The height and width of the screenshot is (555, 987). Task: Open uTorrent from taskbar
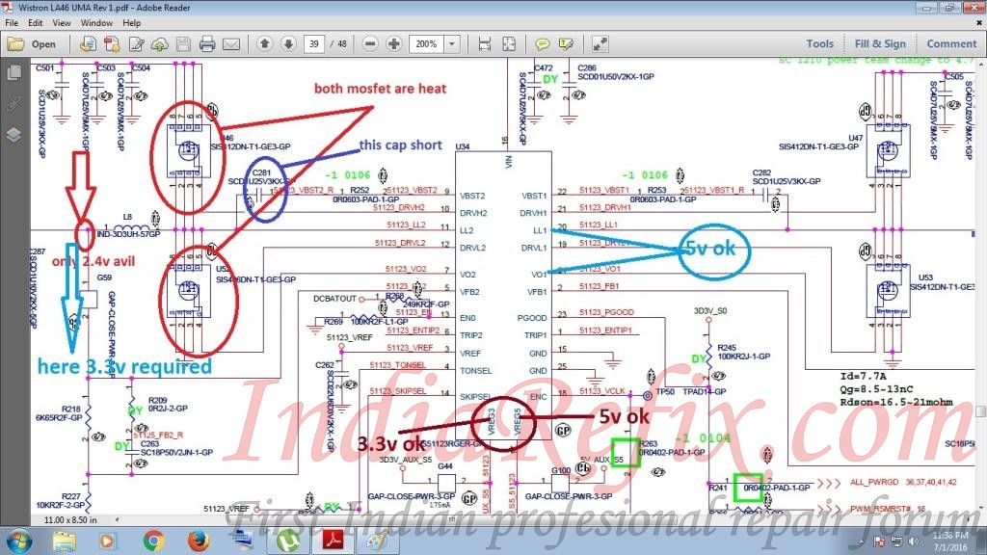coord(287,541)
